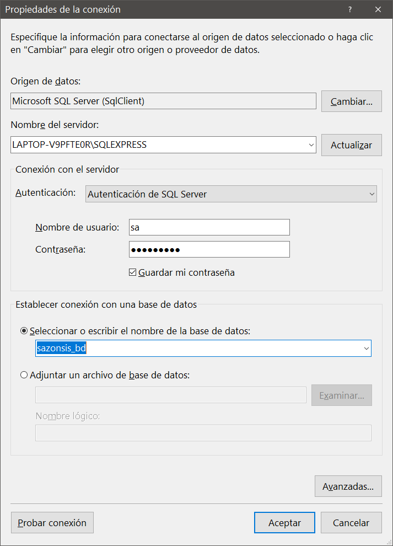Click the "Contraseña" password field

pos(209,249)
